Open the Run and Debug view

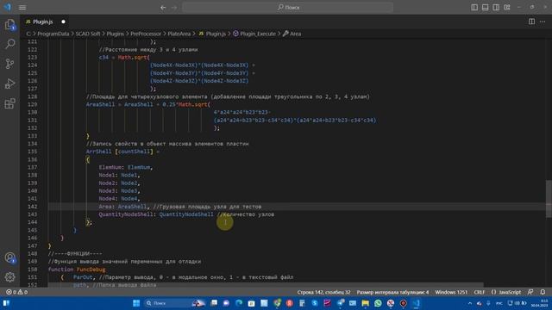(x=9, y=84)
